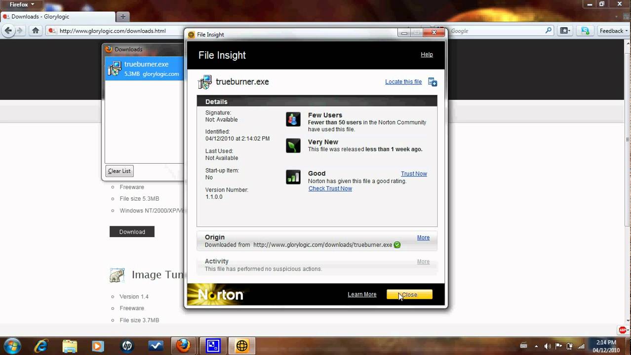Click the locate file folder icon
The width and height of the screenshot is (631, 355).
pyautogui.click(x=433, y=82)
